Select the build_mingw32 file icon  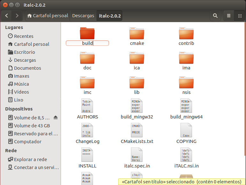[137, 106]
